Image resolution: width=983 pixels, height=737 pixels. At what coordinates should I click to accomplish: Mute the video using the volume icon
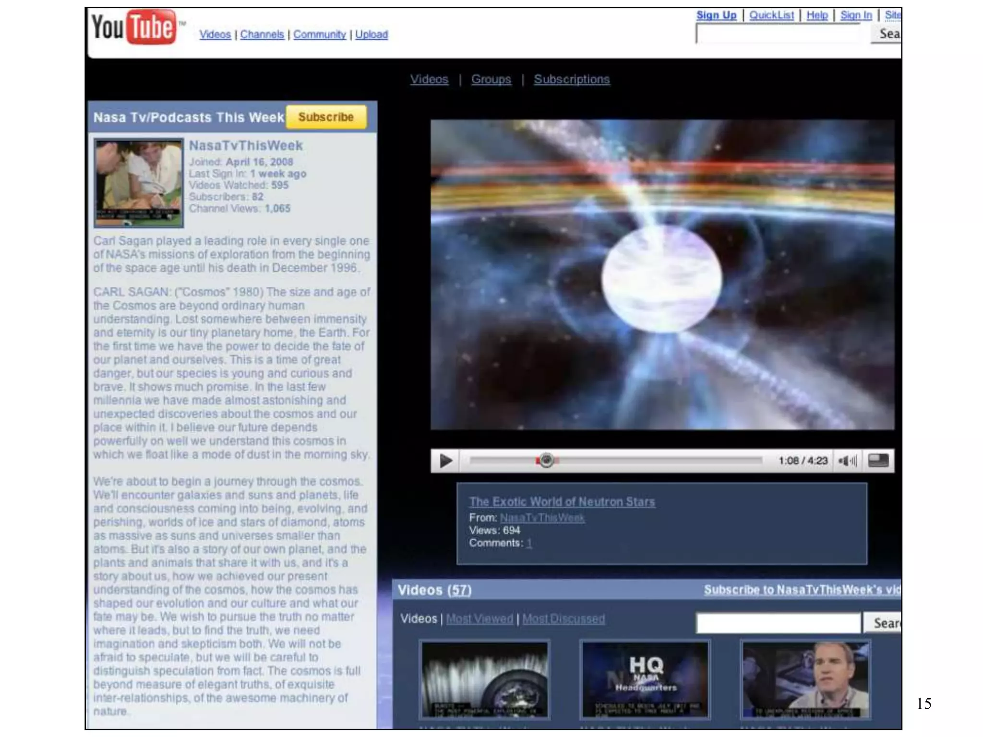click(x=847, y=461)
